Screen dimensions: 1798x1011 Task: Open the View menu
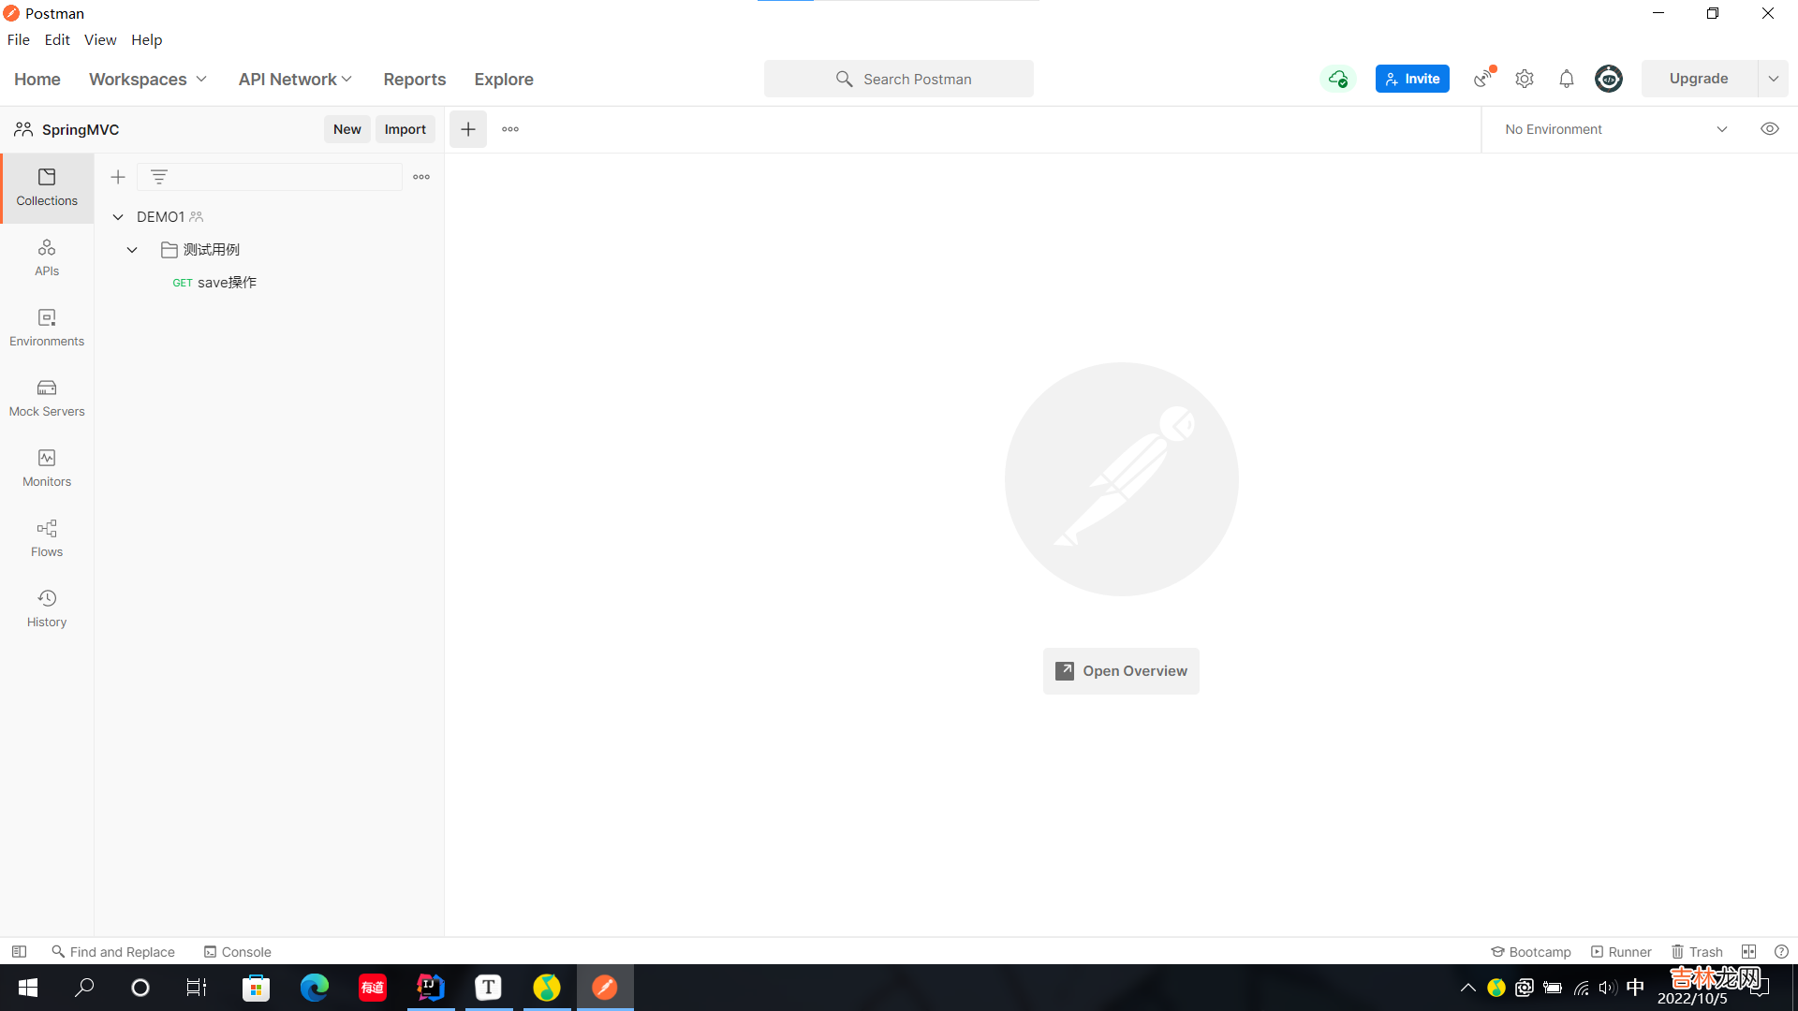pos(100,39)
